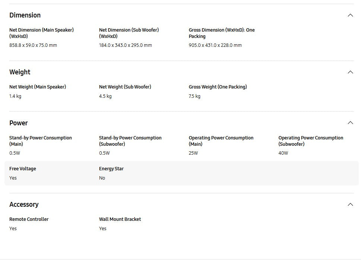Click the 4.5 kg subwoofer weight value
Image resolution: width=361 pixels, height=261 pixels.
point(105,96)
